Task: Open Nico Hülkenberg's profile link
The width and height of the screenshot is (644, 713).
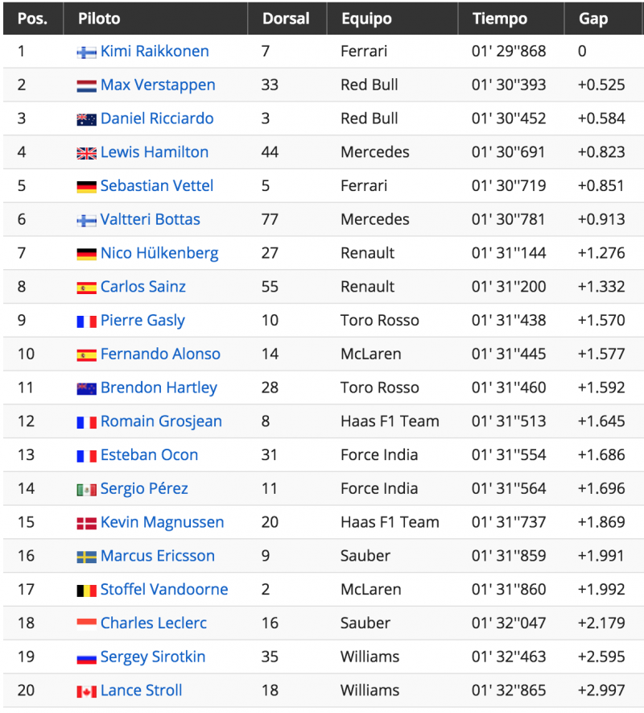Action: [x=159, y=253]
